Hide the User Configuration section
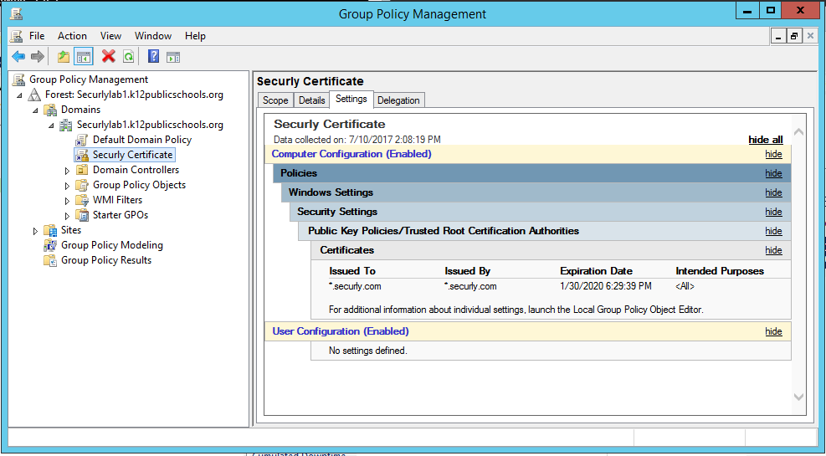826x456 pixels. point(773,331)
